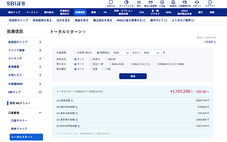This screenshot has height=142, width=227.
Task: Open 損益を見る in sub navigation
Action: pos(81,20)
